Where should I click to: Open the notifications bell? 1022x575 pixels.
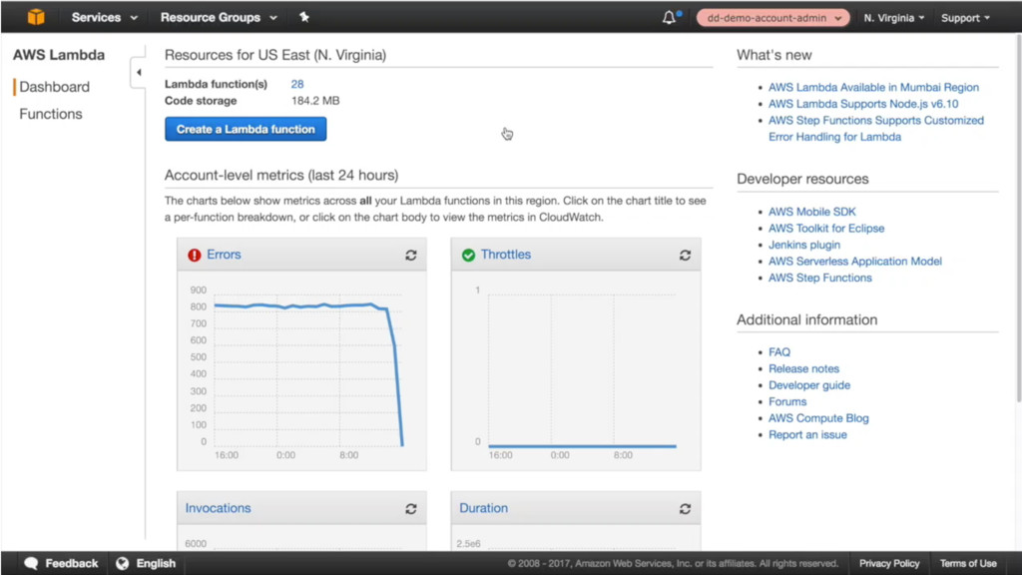[670, 18]
